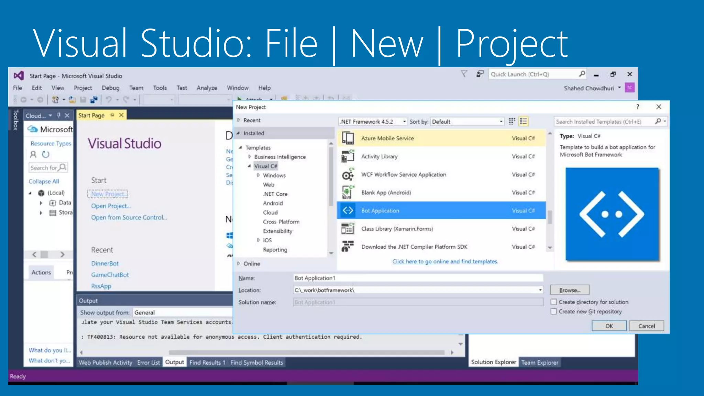This screenshot has width=704, height=396.
Task: Select the Activity Library template icon
Action: [348, 156]
